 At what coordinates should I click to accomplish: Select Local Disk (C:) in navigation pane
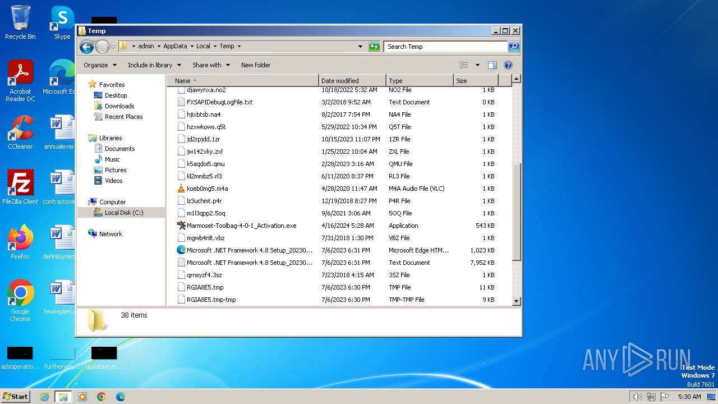coord(121,213)
